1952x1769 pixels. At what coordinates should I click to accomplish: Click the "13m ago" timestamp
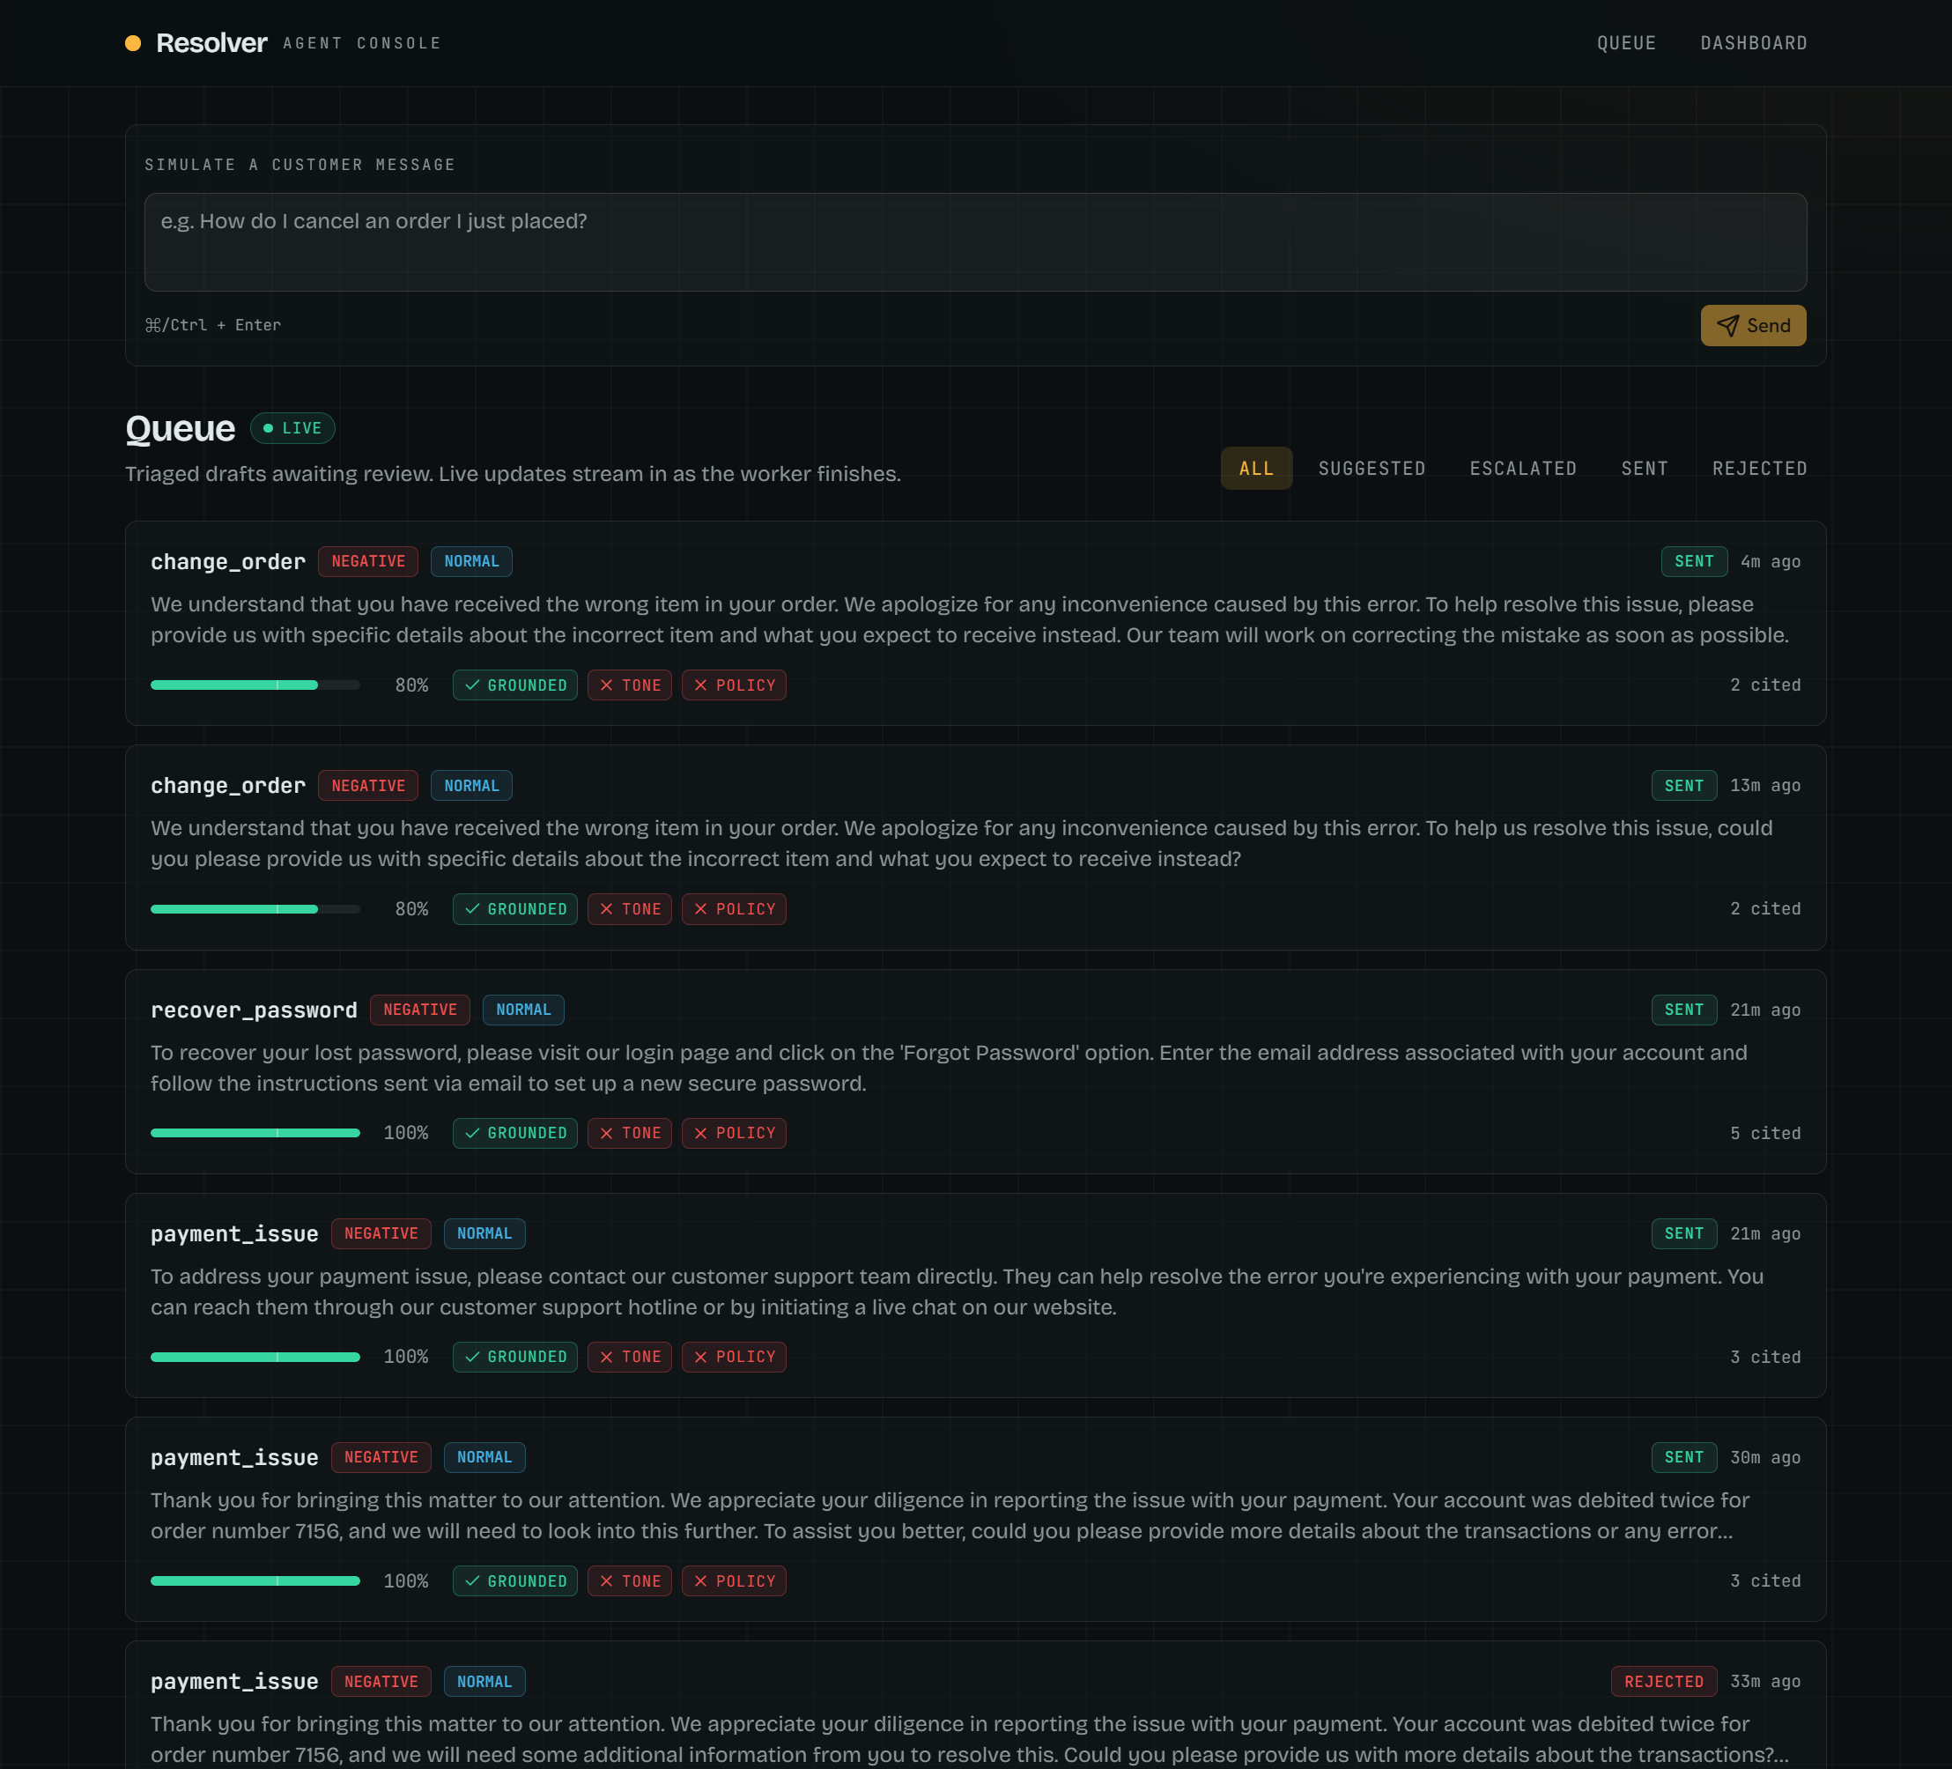point(1765,785)
